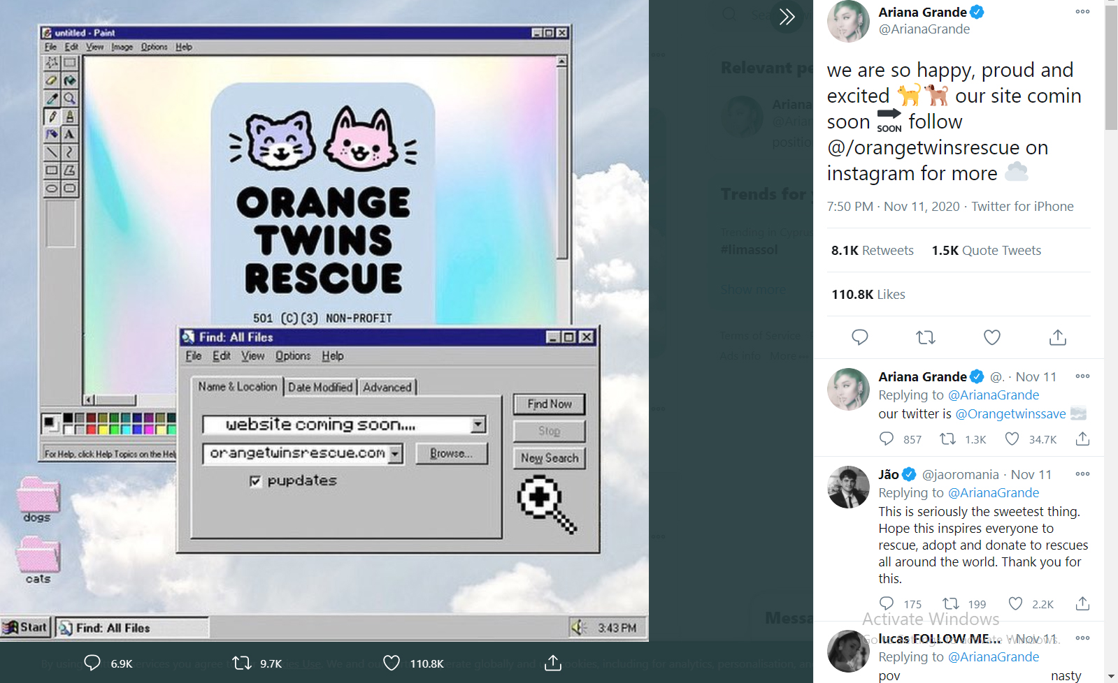Share the main tweet from the side panel icon
1118x683 pixels.
(x=1058, y=337)
